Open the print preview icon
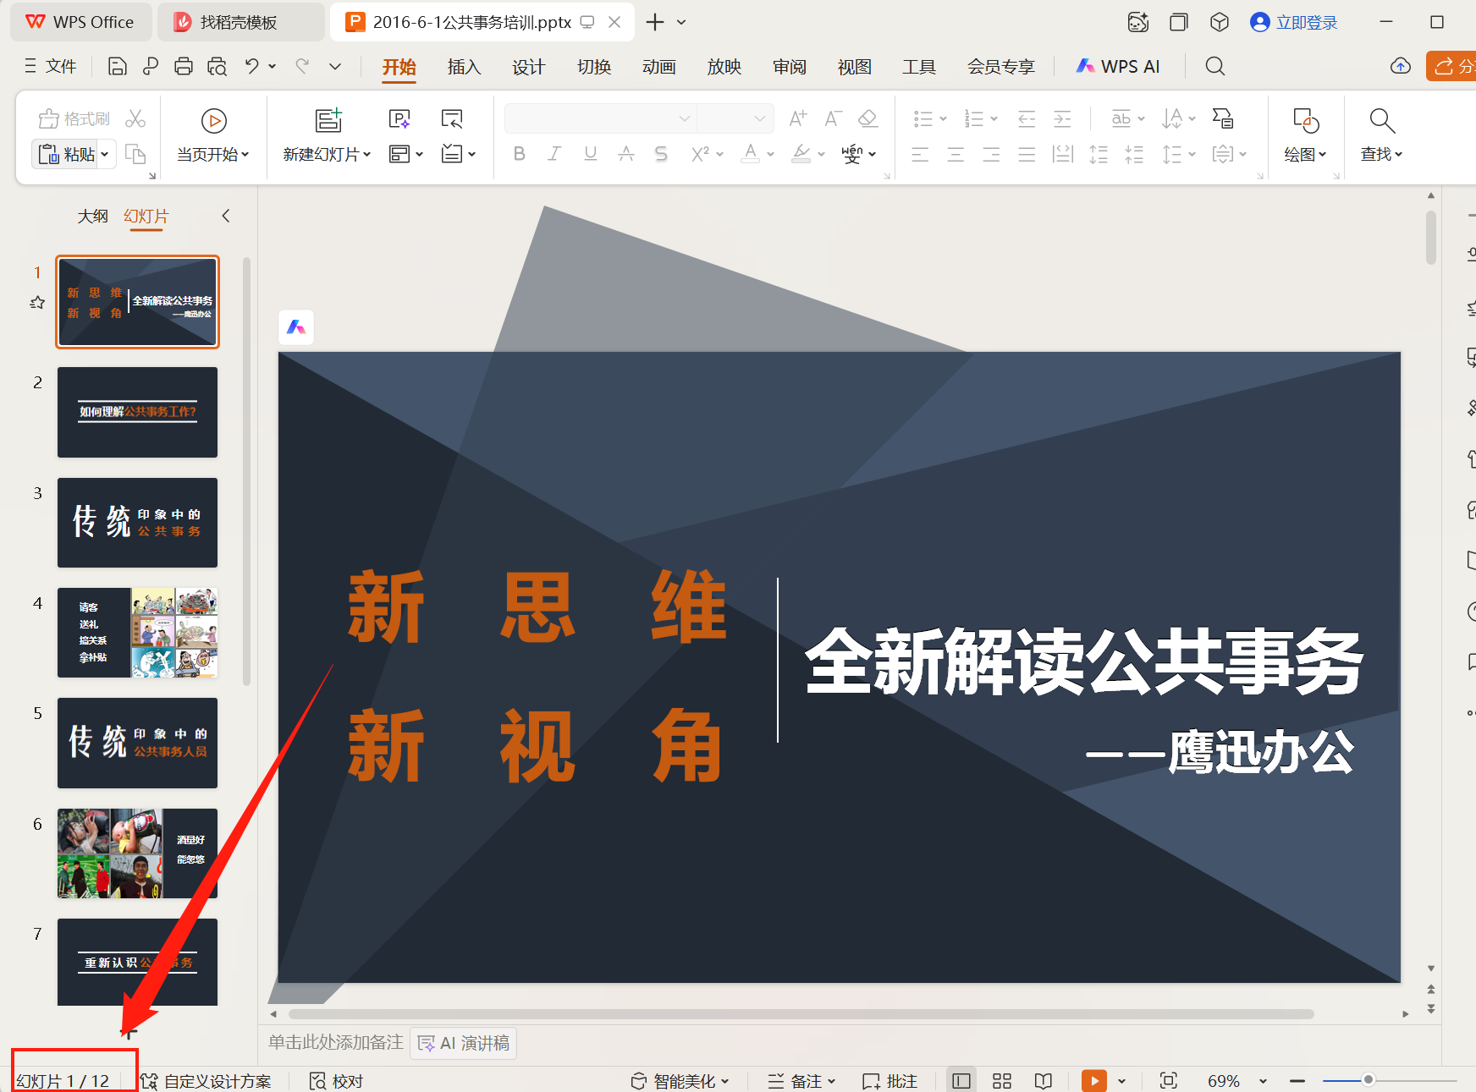The height and width of the screenshot is (1092, 1476). pos(217,65)
